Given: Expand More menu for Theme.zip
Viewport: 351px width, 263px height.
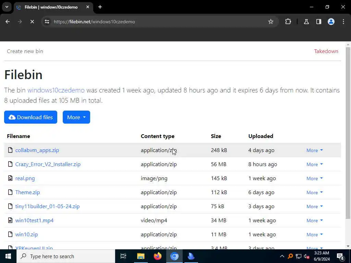Looking at the screenshot, I should tap(315, 192).
